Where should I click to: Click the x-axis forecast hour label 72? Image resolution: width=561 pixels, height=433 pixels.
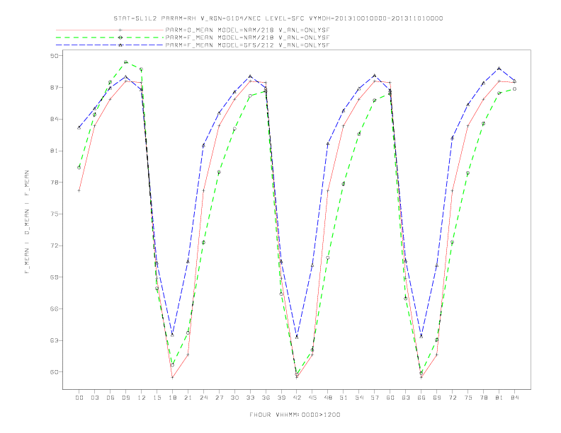(453, 398)
